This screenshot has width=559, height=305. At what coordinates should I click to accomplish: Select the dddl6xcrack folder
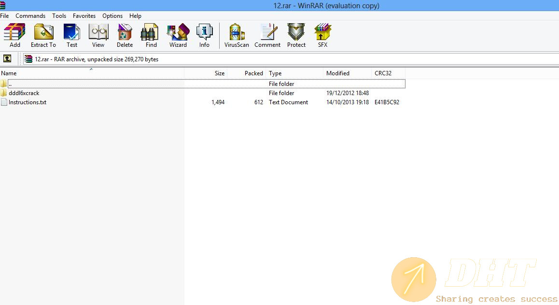coord(24,93)
